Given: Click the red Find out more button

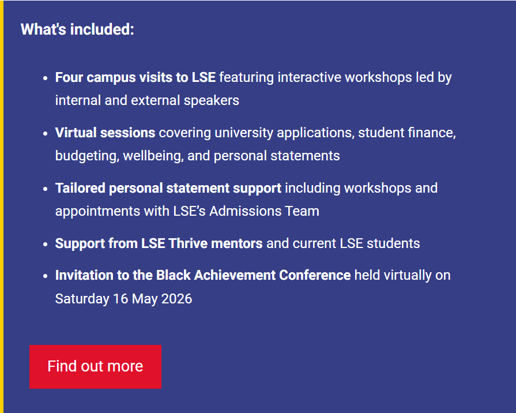Looking at the screenshot, I should 95,366.
